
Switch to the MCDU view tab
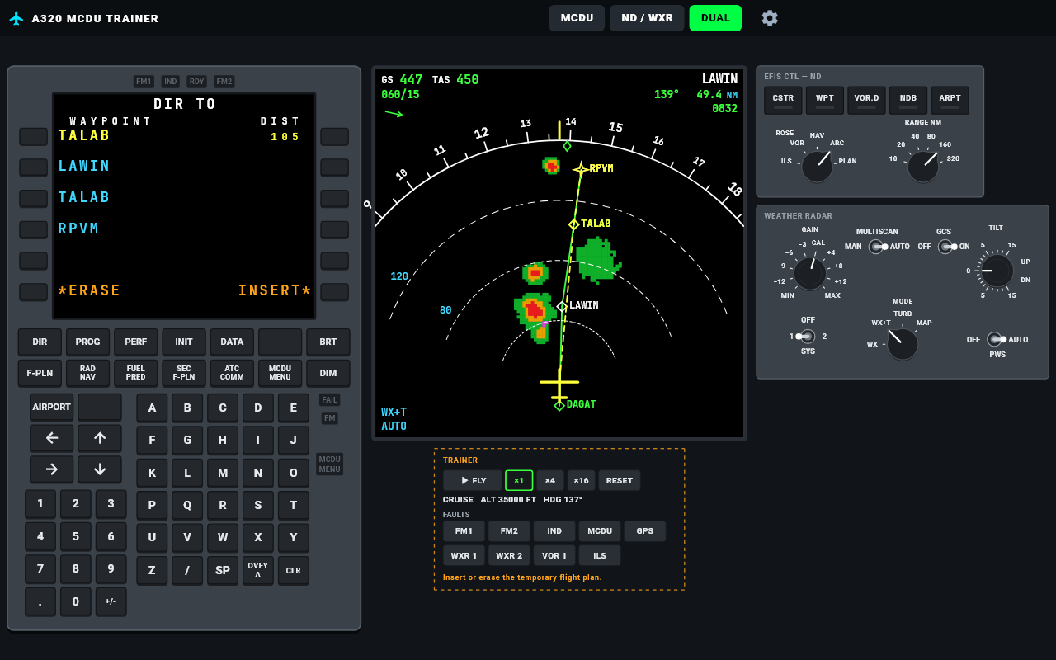tap(577, 18)
